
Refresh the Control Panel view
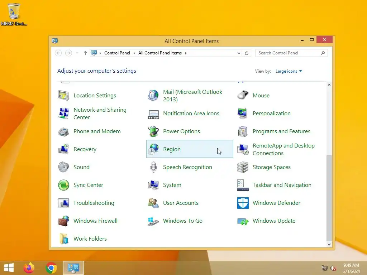tap(247, 53)
